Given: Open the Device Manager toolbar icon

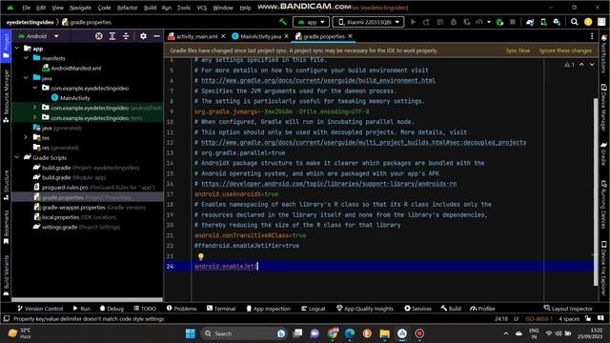Looking at the screenshot, I should pyautogui.click(x=543, y=22).
